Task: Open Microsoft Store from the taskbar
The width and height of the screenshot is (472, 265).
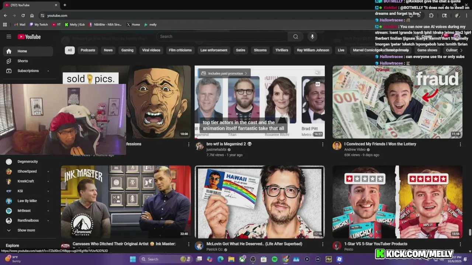Action: coord(264,259)
